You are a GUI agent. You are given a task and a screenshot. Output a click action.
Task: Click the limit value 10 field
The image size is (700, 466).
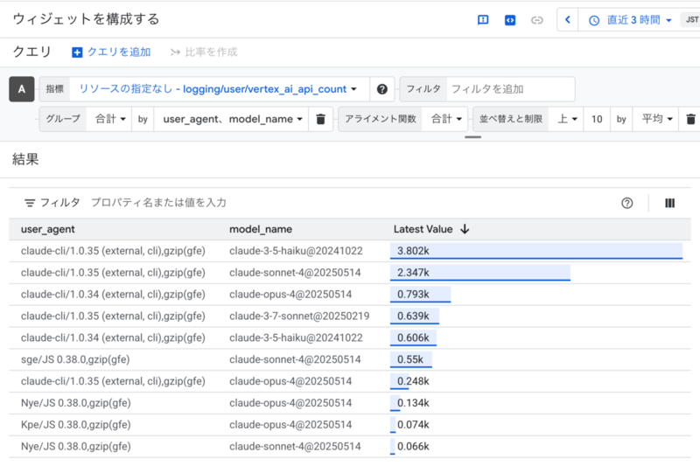coord(597,119)
